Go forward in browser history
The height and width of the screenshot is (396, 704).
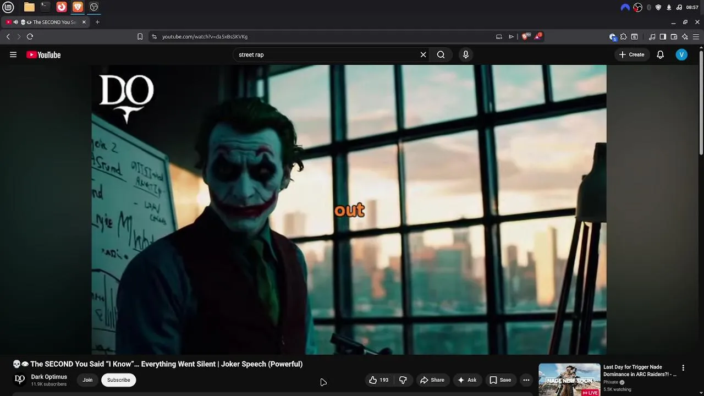point(19,36)
